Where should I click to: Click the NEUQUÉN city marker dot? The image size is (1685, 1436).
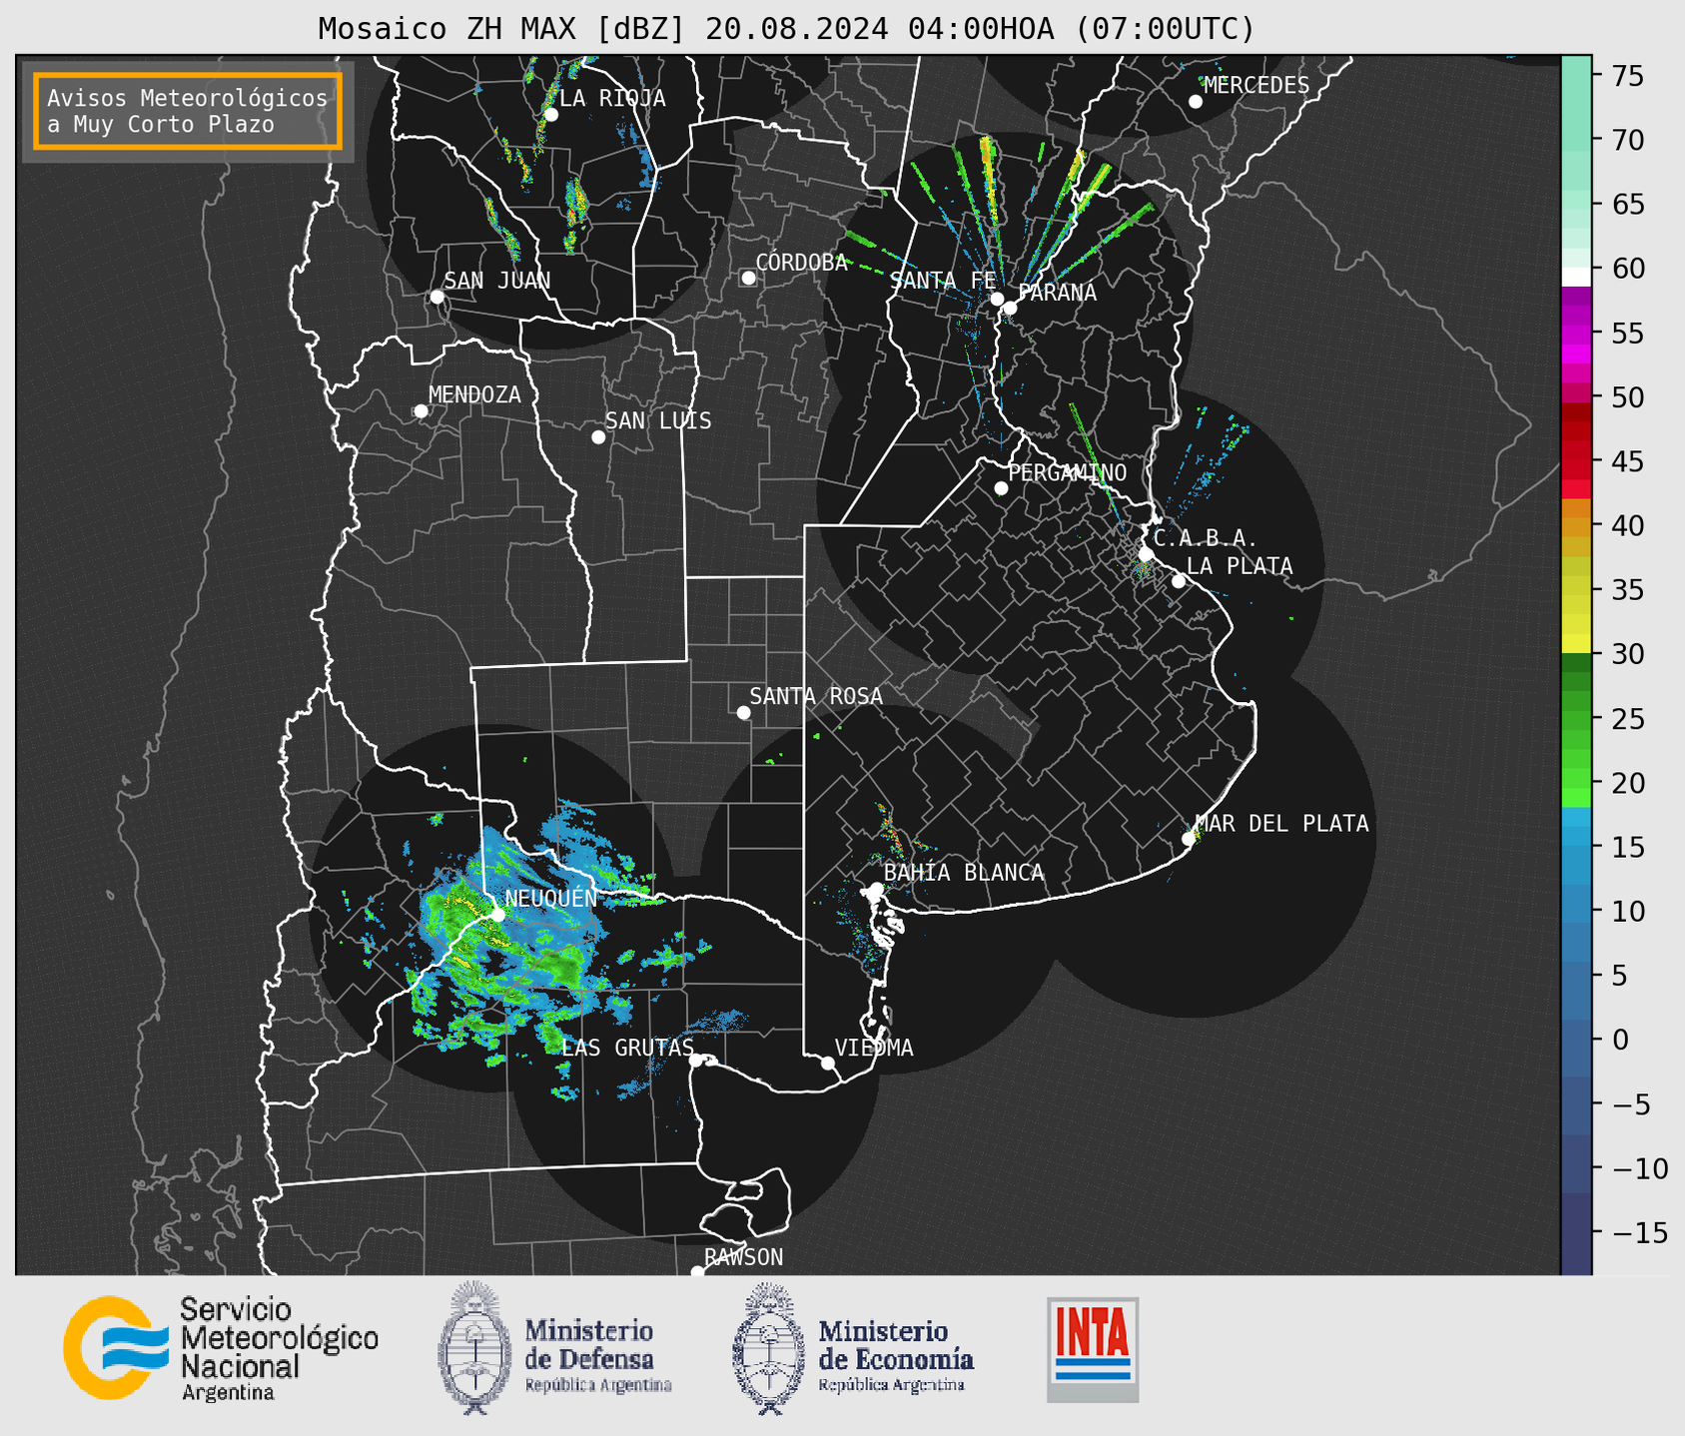pos(497,915)
